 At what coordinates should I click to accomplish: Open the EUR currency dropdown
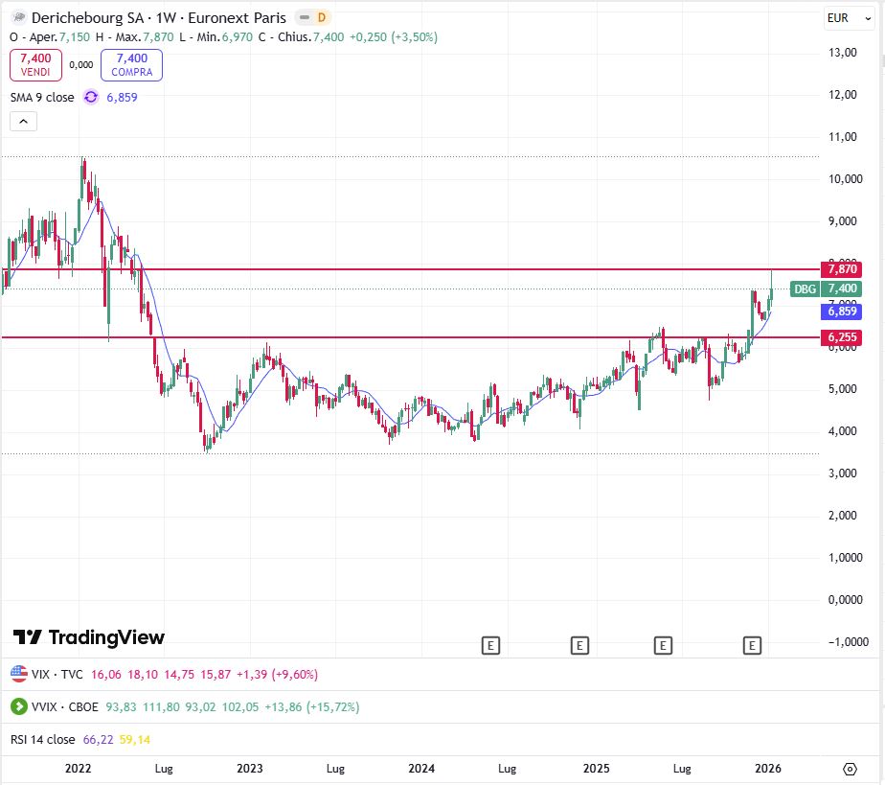[x=849, y=18]
